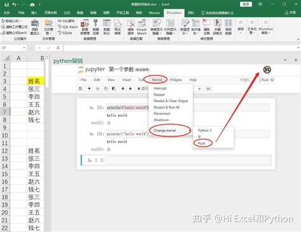
Task: Move cell down with the down arrow
Action: (130, 89)
